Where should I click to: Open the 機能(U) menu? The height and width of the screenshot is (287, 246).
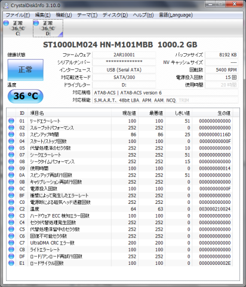coord(64,15)
